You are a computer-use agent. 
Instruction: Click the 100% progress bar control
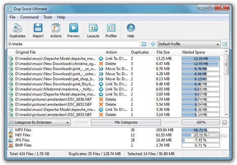[201, 122]
